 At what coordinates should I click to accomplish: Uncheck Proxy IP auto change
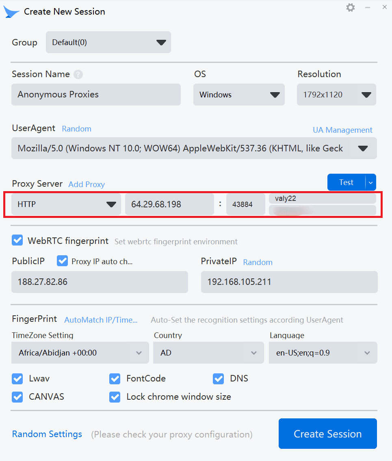point(62,261)
